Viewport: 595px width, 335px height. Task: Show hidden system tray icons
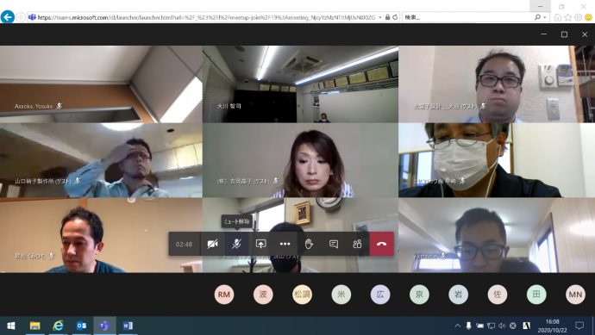[457, 326]
